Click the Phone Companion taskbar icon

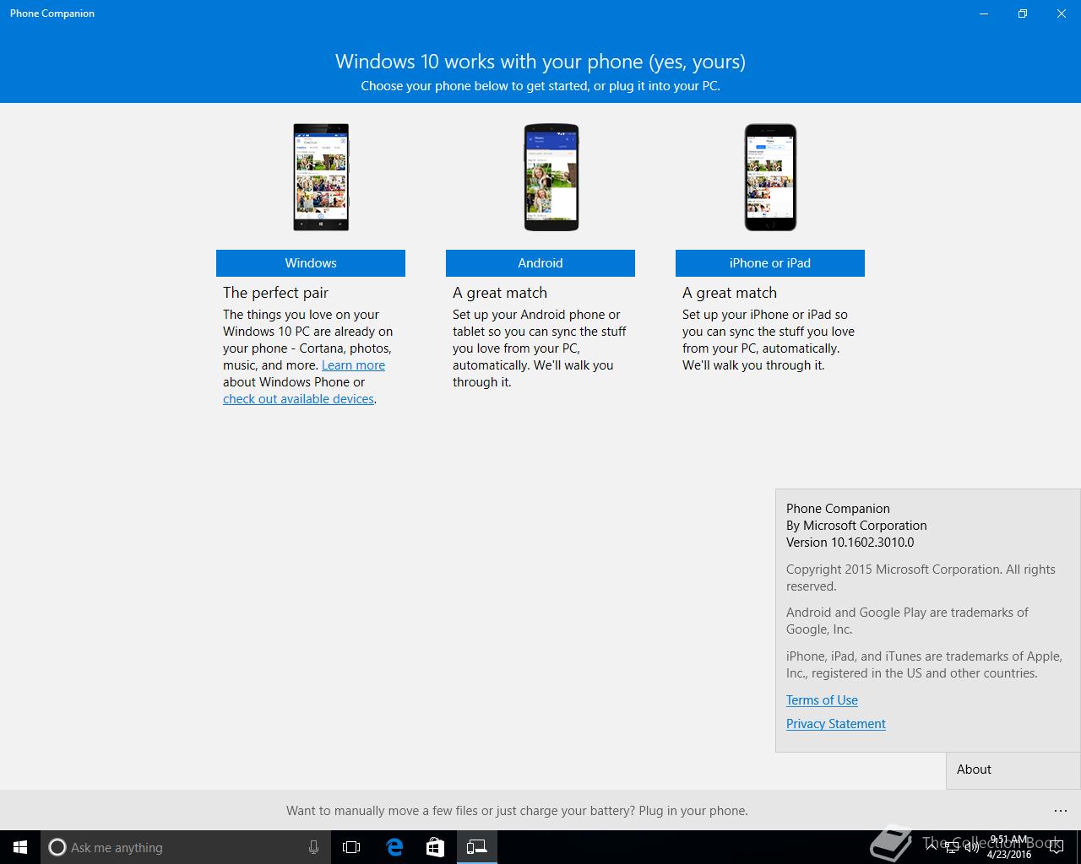[x=477, y=847]
